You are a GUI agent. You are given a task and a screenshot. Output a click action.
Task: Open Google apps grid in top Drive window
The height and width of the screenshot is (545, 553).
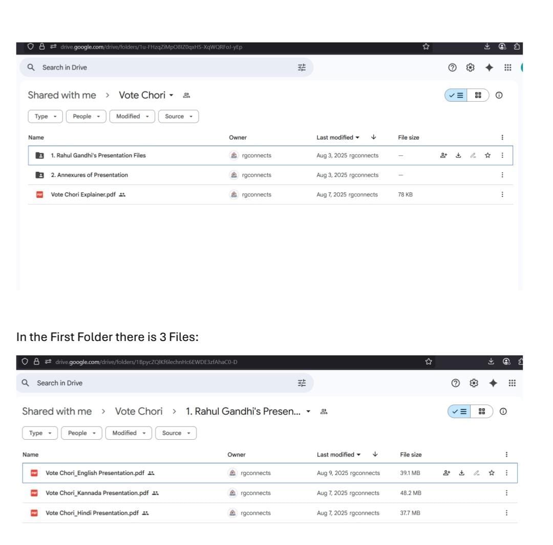tap(507, 67)
